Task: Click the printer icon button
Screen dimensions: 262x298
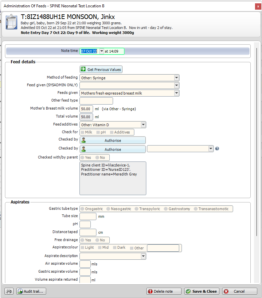Action: pos(9,291)
